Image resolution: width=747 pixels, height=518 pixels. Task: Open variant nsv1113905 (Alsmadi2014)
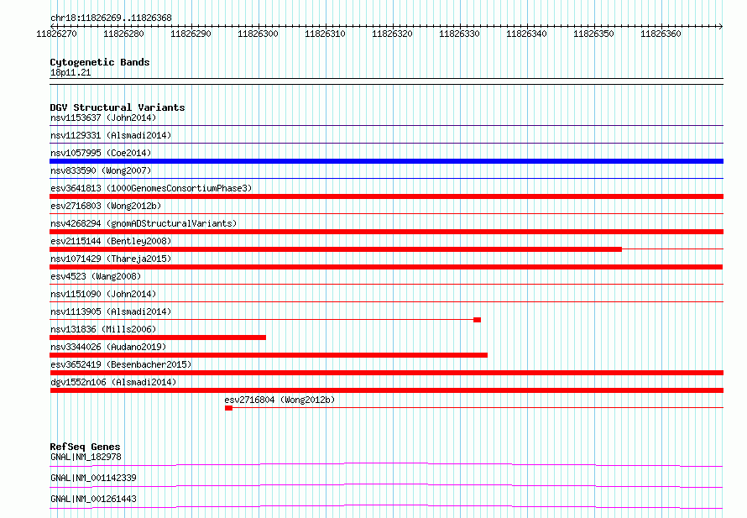click(x=111, y=311)
